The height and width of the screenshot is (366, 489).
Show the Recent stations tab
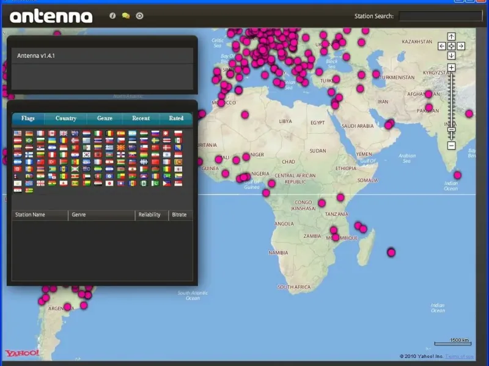click(x=141, y=118)
